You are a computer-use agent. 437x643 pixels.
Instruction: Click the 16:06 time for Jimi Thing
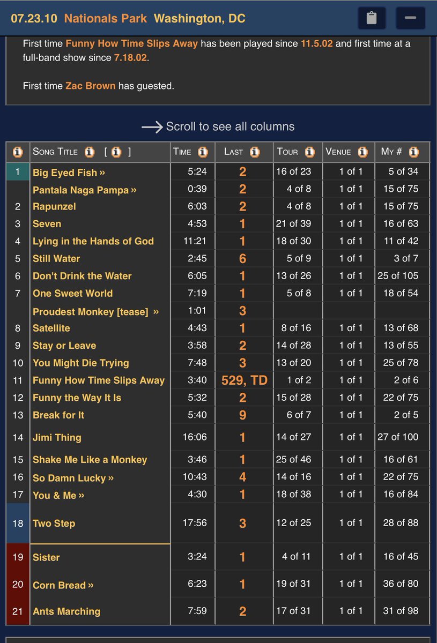(x=195, y=437)
